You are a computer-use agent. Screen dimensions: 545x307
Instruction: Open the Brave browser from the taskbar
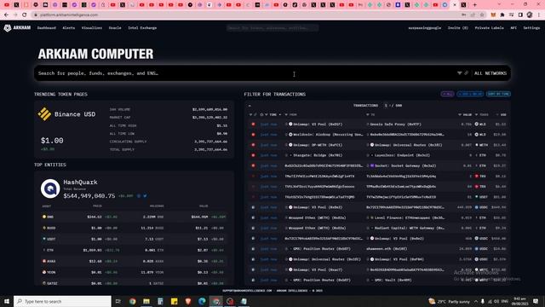pos(188,301)
